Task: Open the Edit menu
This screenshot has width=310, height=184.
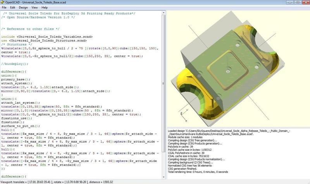Action: 12,7
